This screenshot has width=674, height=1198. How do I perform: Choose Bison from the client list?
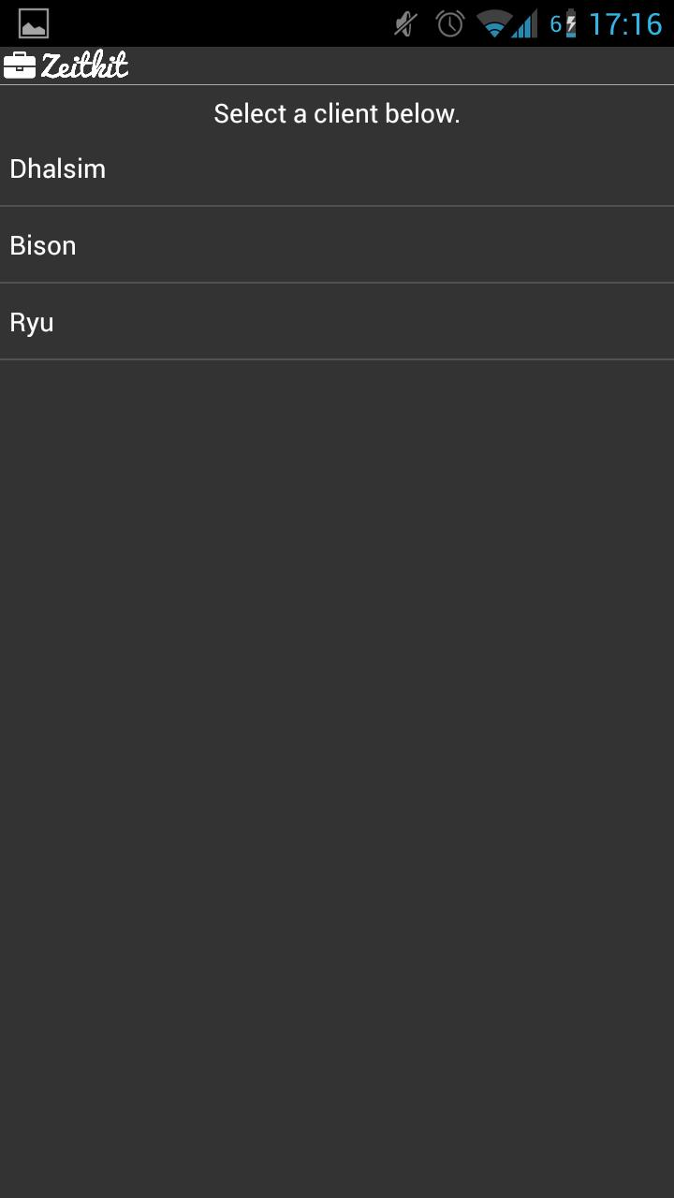click(x=43, y=245)
